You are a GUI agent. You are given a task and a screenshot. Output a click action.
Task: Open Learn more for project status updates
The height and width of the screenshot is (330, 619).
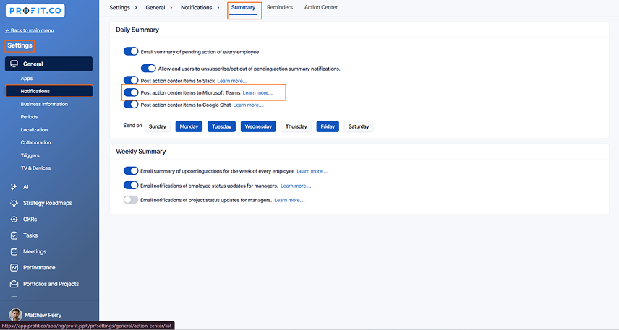pyautogui.click(x=289, y=200)
